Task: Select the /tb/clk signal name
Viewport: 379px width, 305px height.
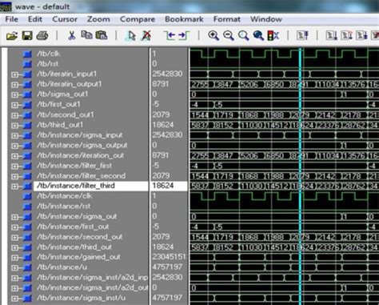Action: click(x=49, y=54)
